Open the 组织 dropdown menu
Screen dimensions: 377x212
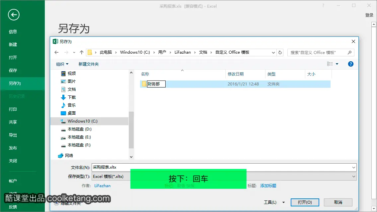point(62,64)
